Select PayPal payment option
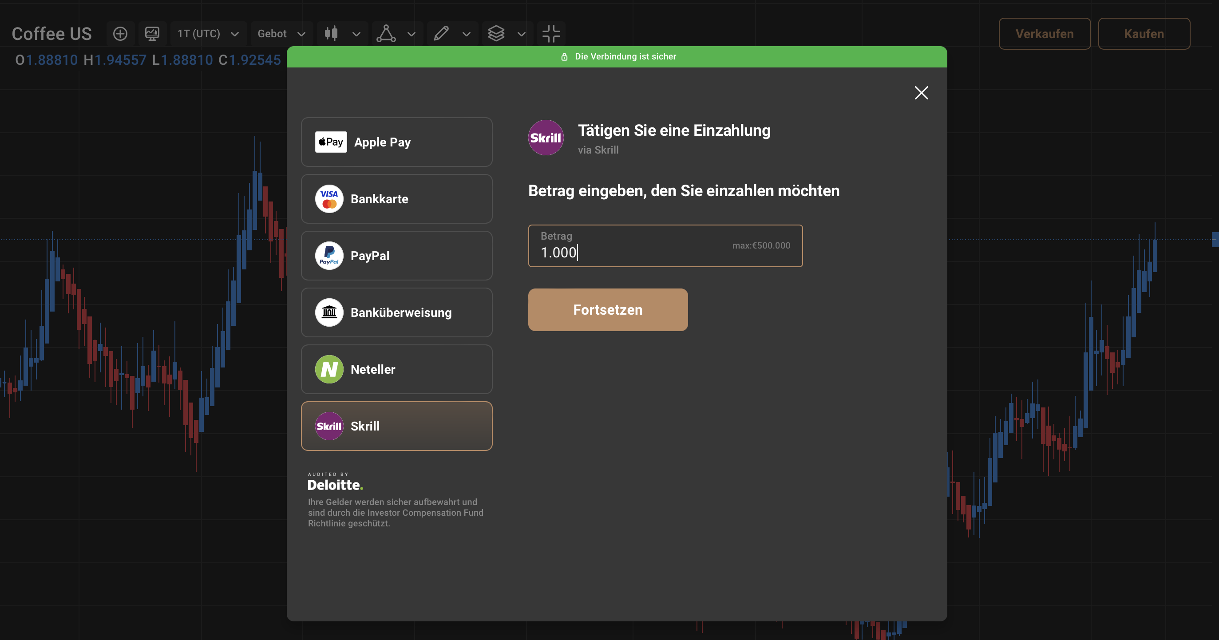This screenshot has width=1219, height=640. click(x=396, y=256)
